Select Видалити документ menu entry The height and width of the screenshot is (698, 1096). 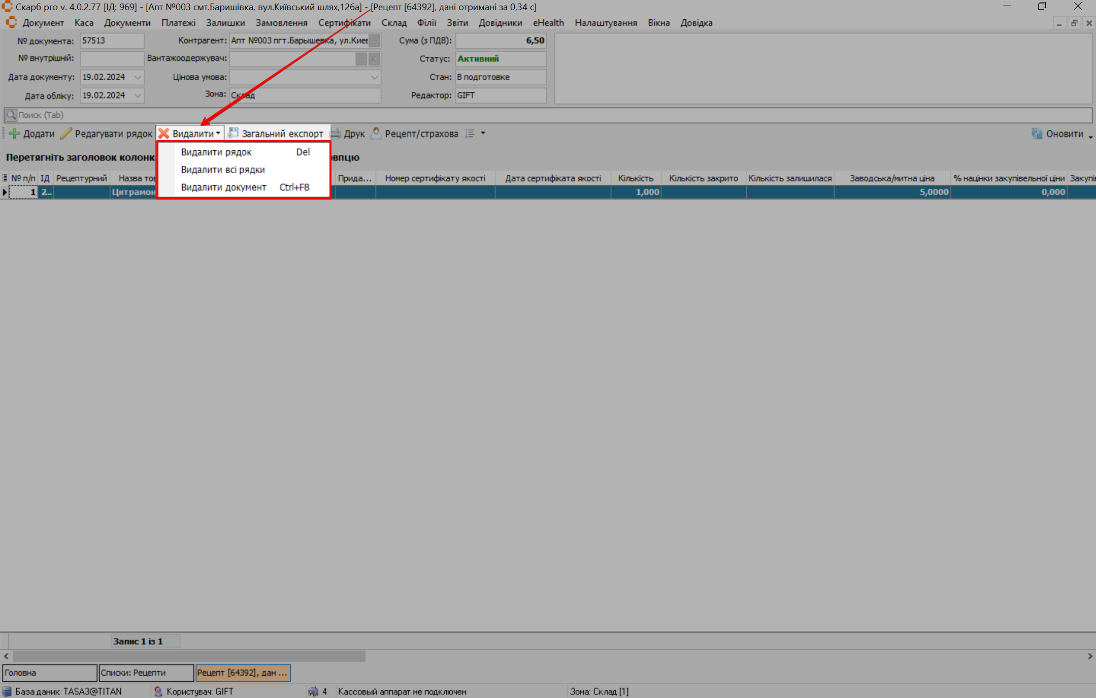pyautogui.click(x=223, y=187)
